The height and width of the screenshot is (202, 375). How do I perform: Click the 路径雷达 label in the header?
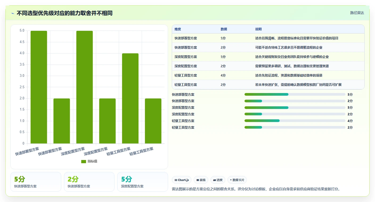click(x=357, y=13)
